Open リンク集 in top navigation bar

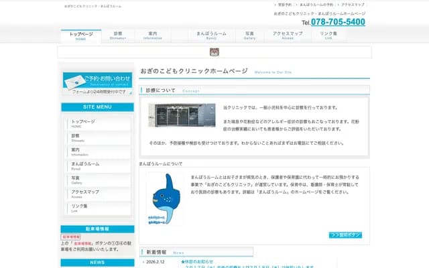pos(328,35)
